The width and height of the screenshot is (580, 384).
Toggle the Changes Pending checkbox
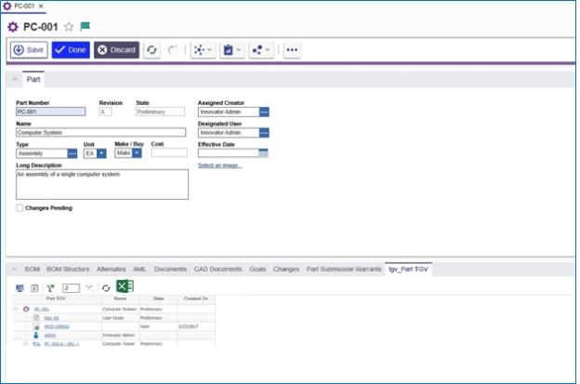pos(20,208)
